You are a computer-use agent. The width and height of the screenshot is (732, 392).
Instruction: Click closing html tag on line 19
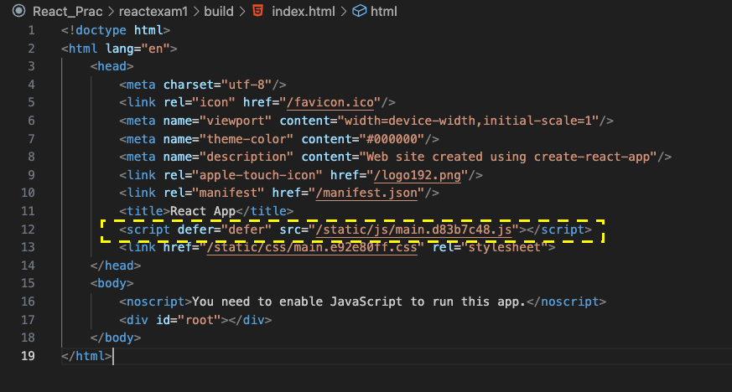tap(86, 356)
